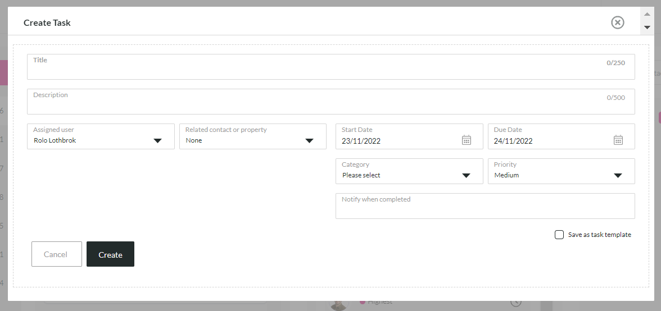Image resolution: width=661 pixels, height=311 pixels.
Task: Expand the Priority dropdown
Action: tap(562, 171)
